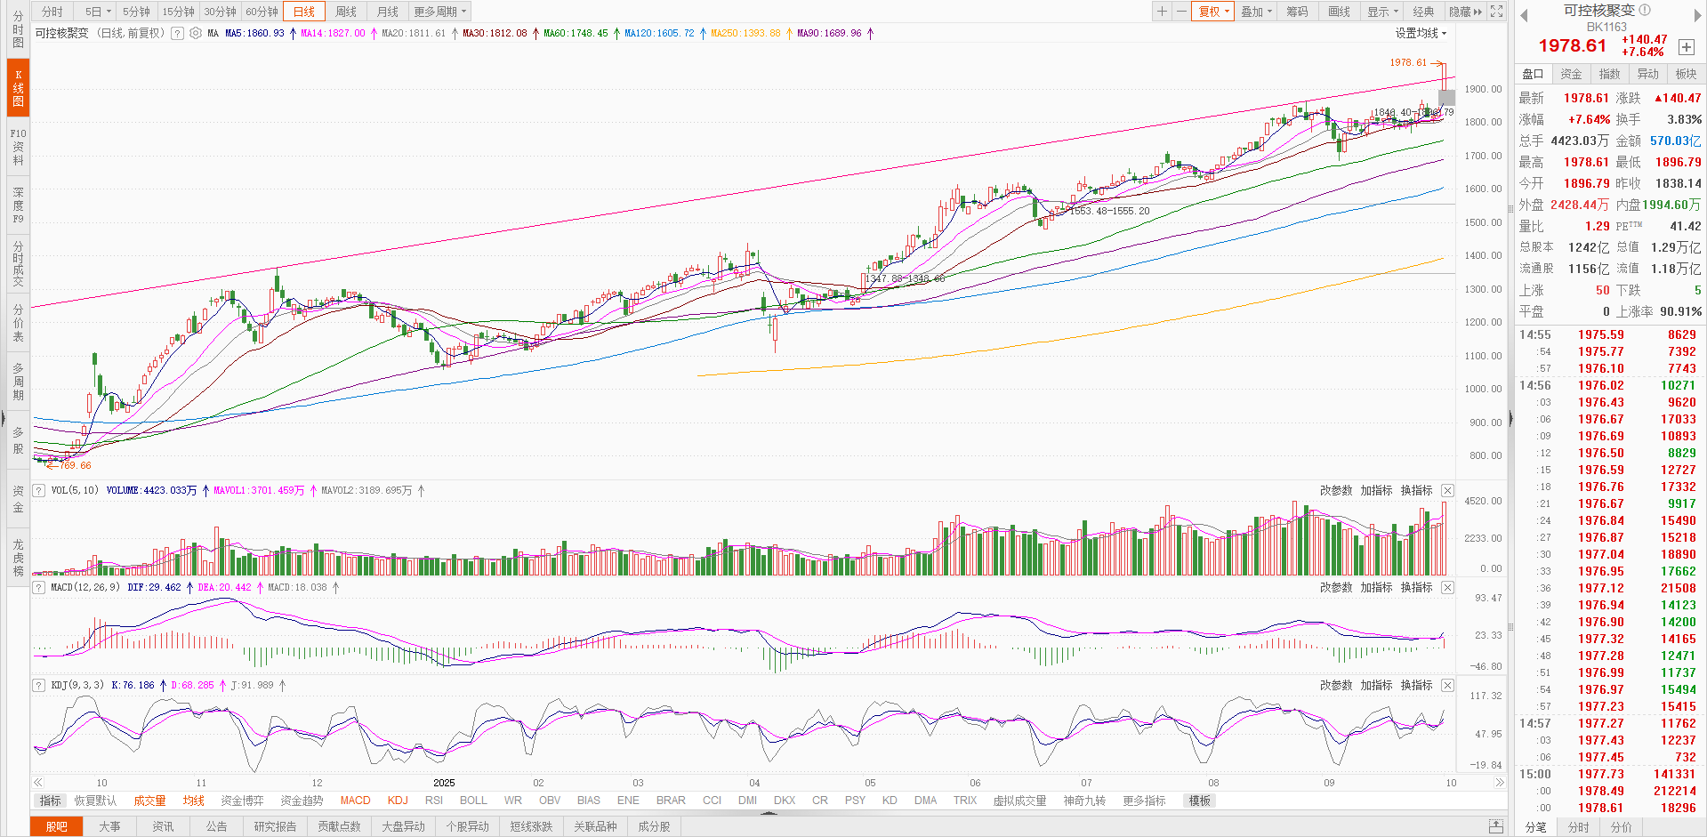The height and width of the screenshot is (837, 1707).
Task: Close the VOL indicator panel
Action: pos(1447,491)
